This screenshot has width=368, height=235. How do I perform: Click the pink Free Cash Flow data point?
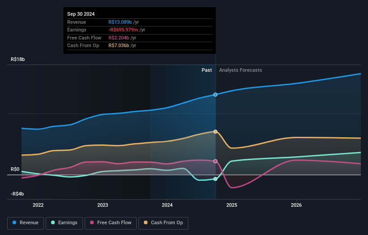[x=215, y=161]
